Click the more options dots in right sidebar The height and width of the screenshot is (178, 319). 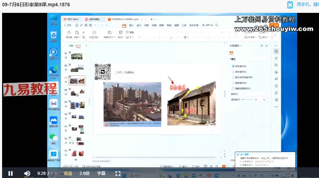click(x=276, y=107)
